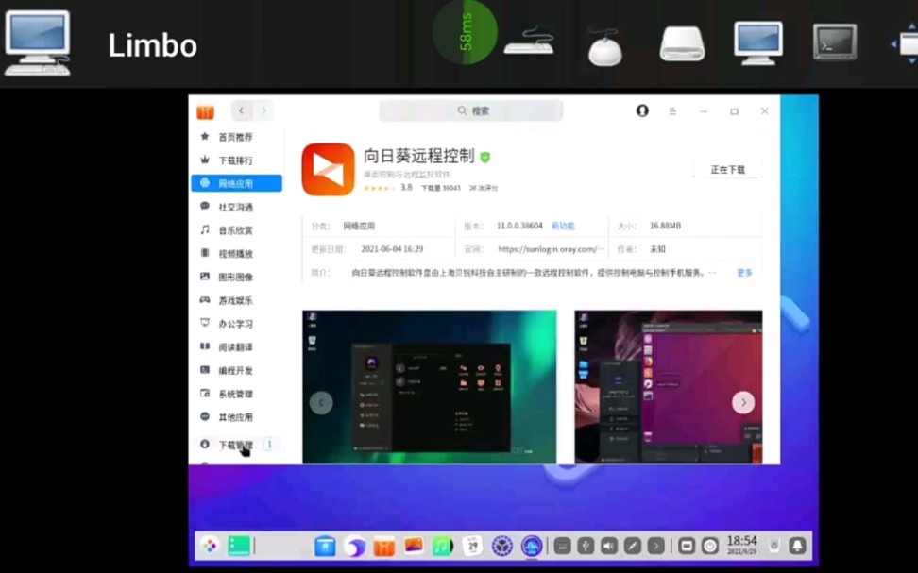Toggle the notification bell in the dock
This screenshot has width=918, height=573.
795,546
